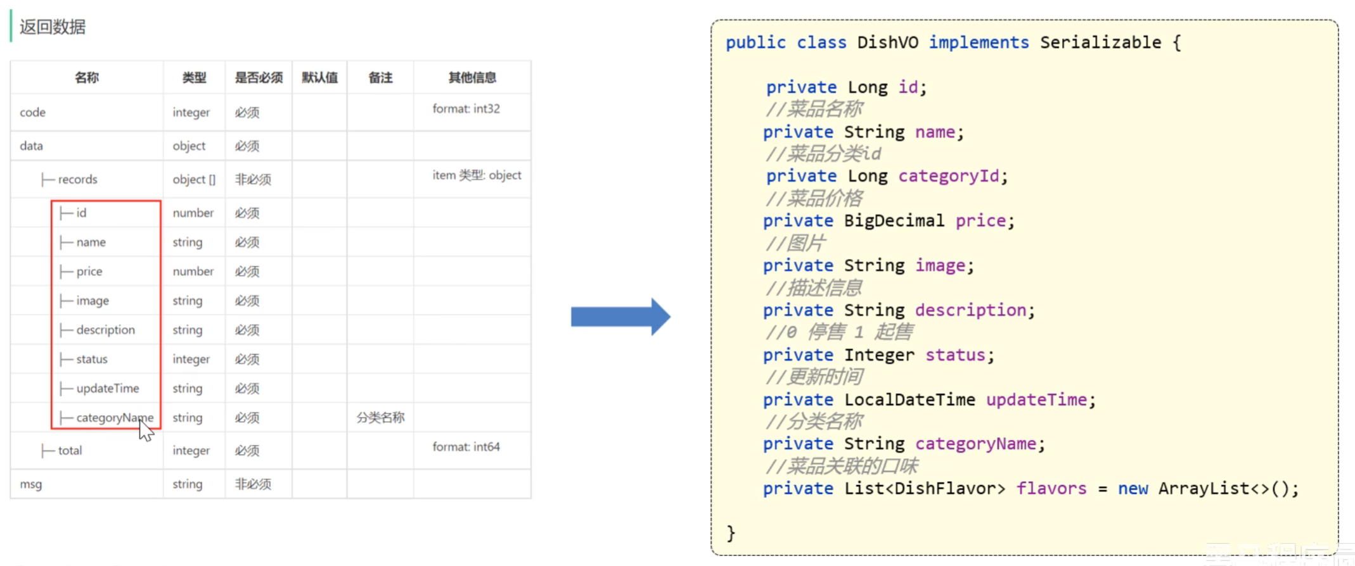Click 'object []' type of records
This screenshot has height=566, width=1355.
pyautogui.click(x=194, y=179)
